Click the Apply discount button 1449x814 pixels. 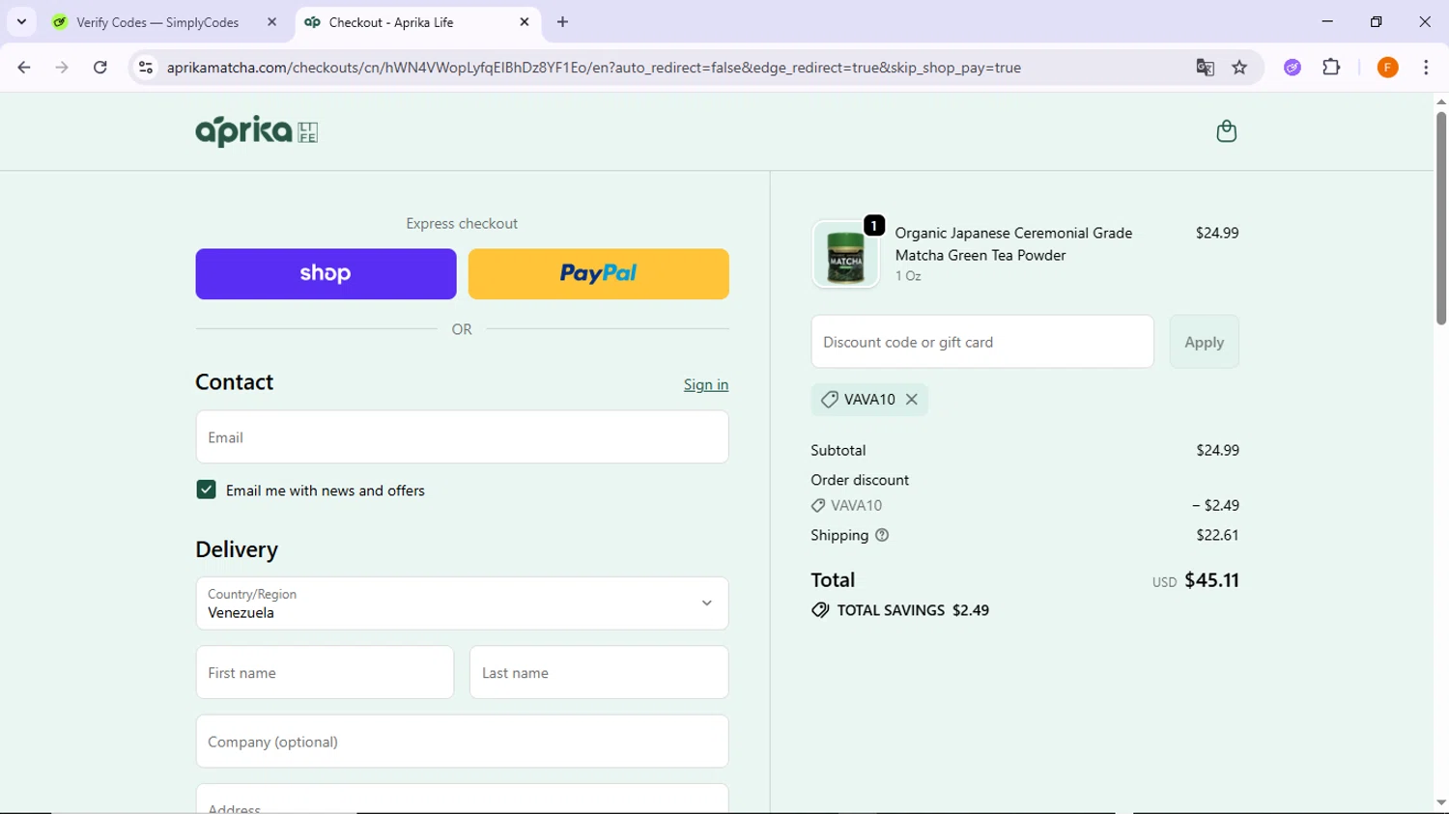tap(1204, 342)
